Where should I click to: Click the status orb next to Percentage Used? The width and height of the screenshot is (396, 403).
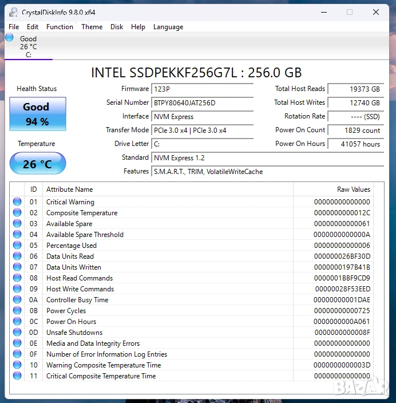17,246
